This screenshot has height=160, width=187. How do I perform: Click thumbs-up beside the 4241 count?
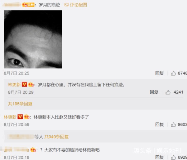[168, 92]
